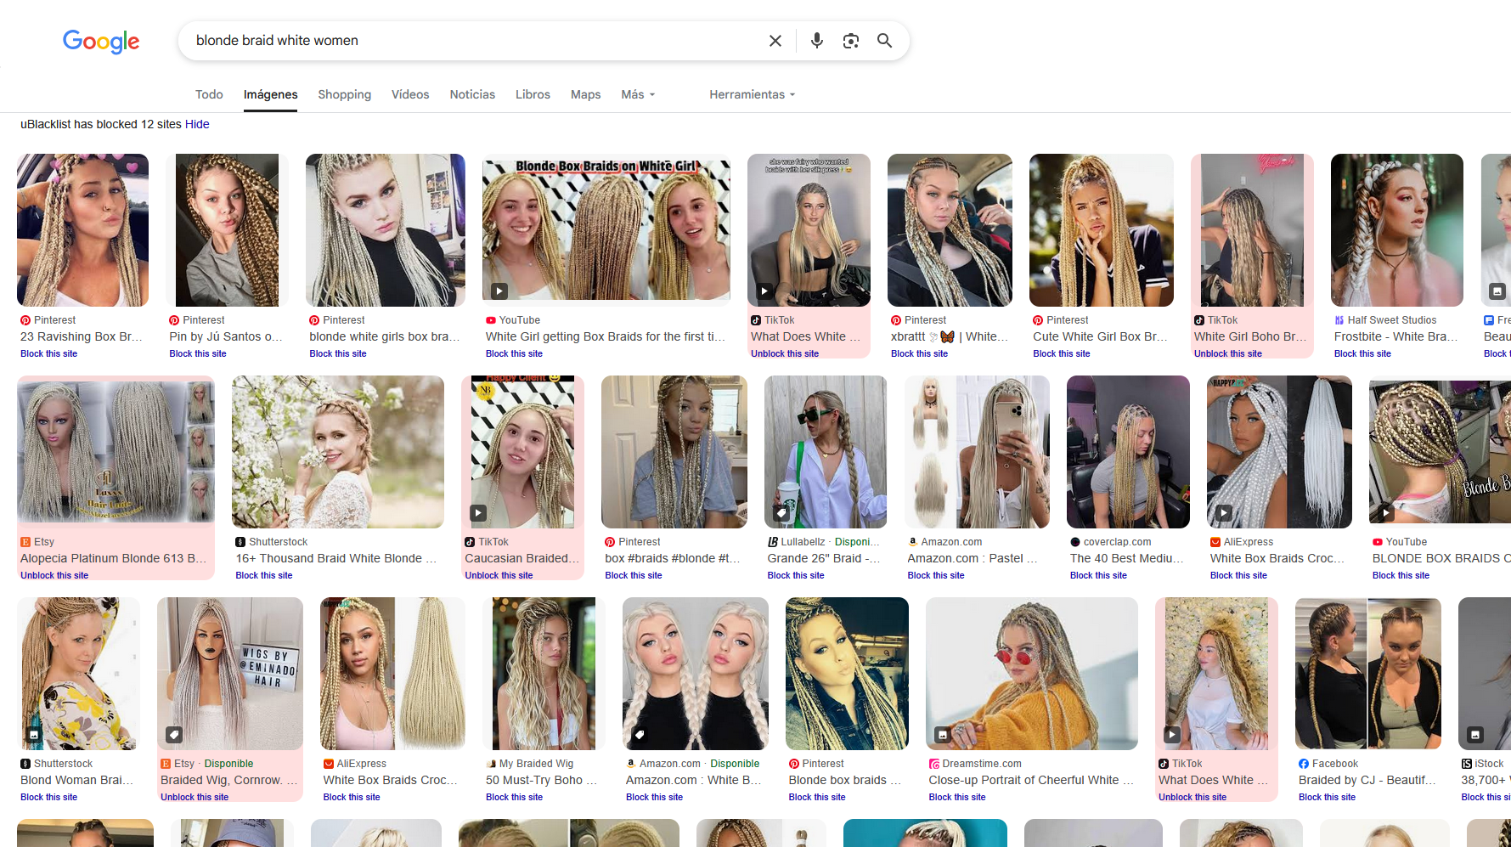
Task: Click the product tag icon on Lullabellz image
Action: coord(781,513)
